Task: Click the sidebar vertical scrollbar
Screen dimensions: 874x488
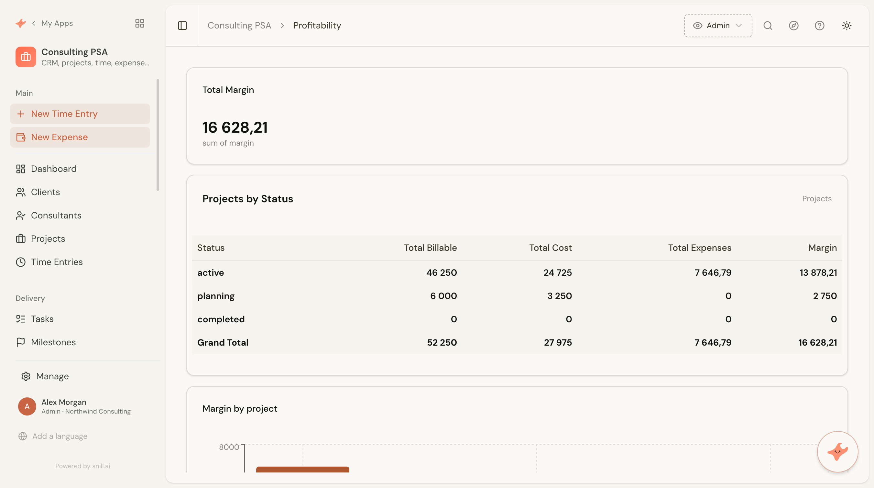Action: coord(158,135)
